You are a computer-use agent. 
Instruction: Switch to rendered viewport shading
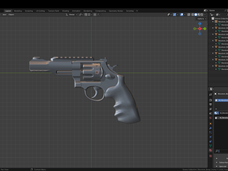(202, 15)
